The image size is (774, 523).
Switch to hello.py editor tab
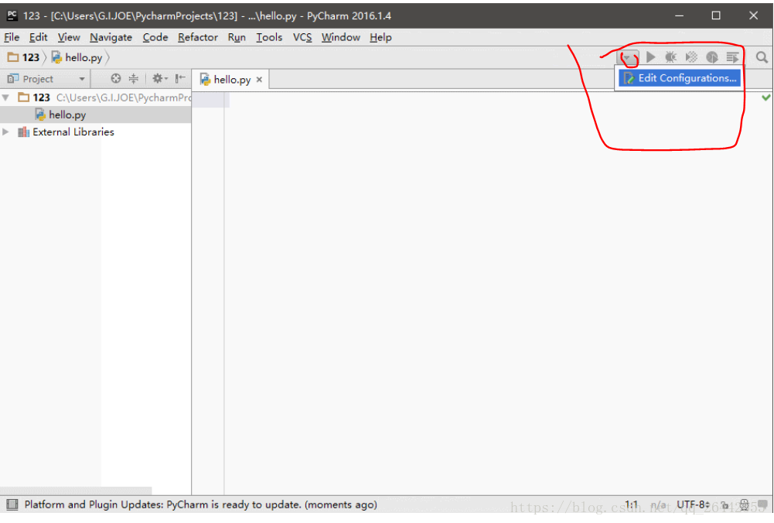click(x=231, y=80)
